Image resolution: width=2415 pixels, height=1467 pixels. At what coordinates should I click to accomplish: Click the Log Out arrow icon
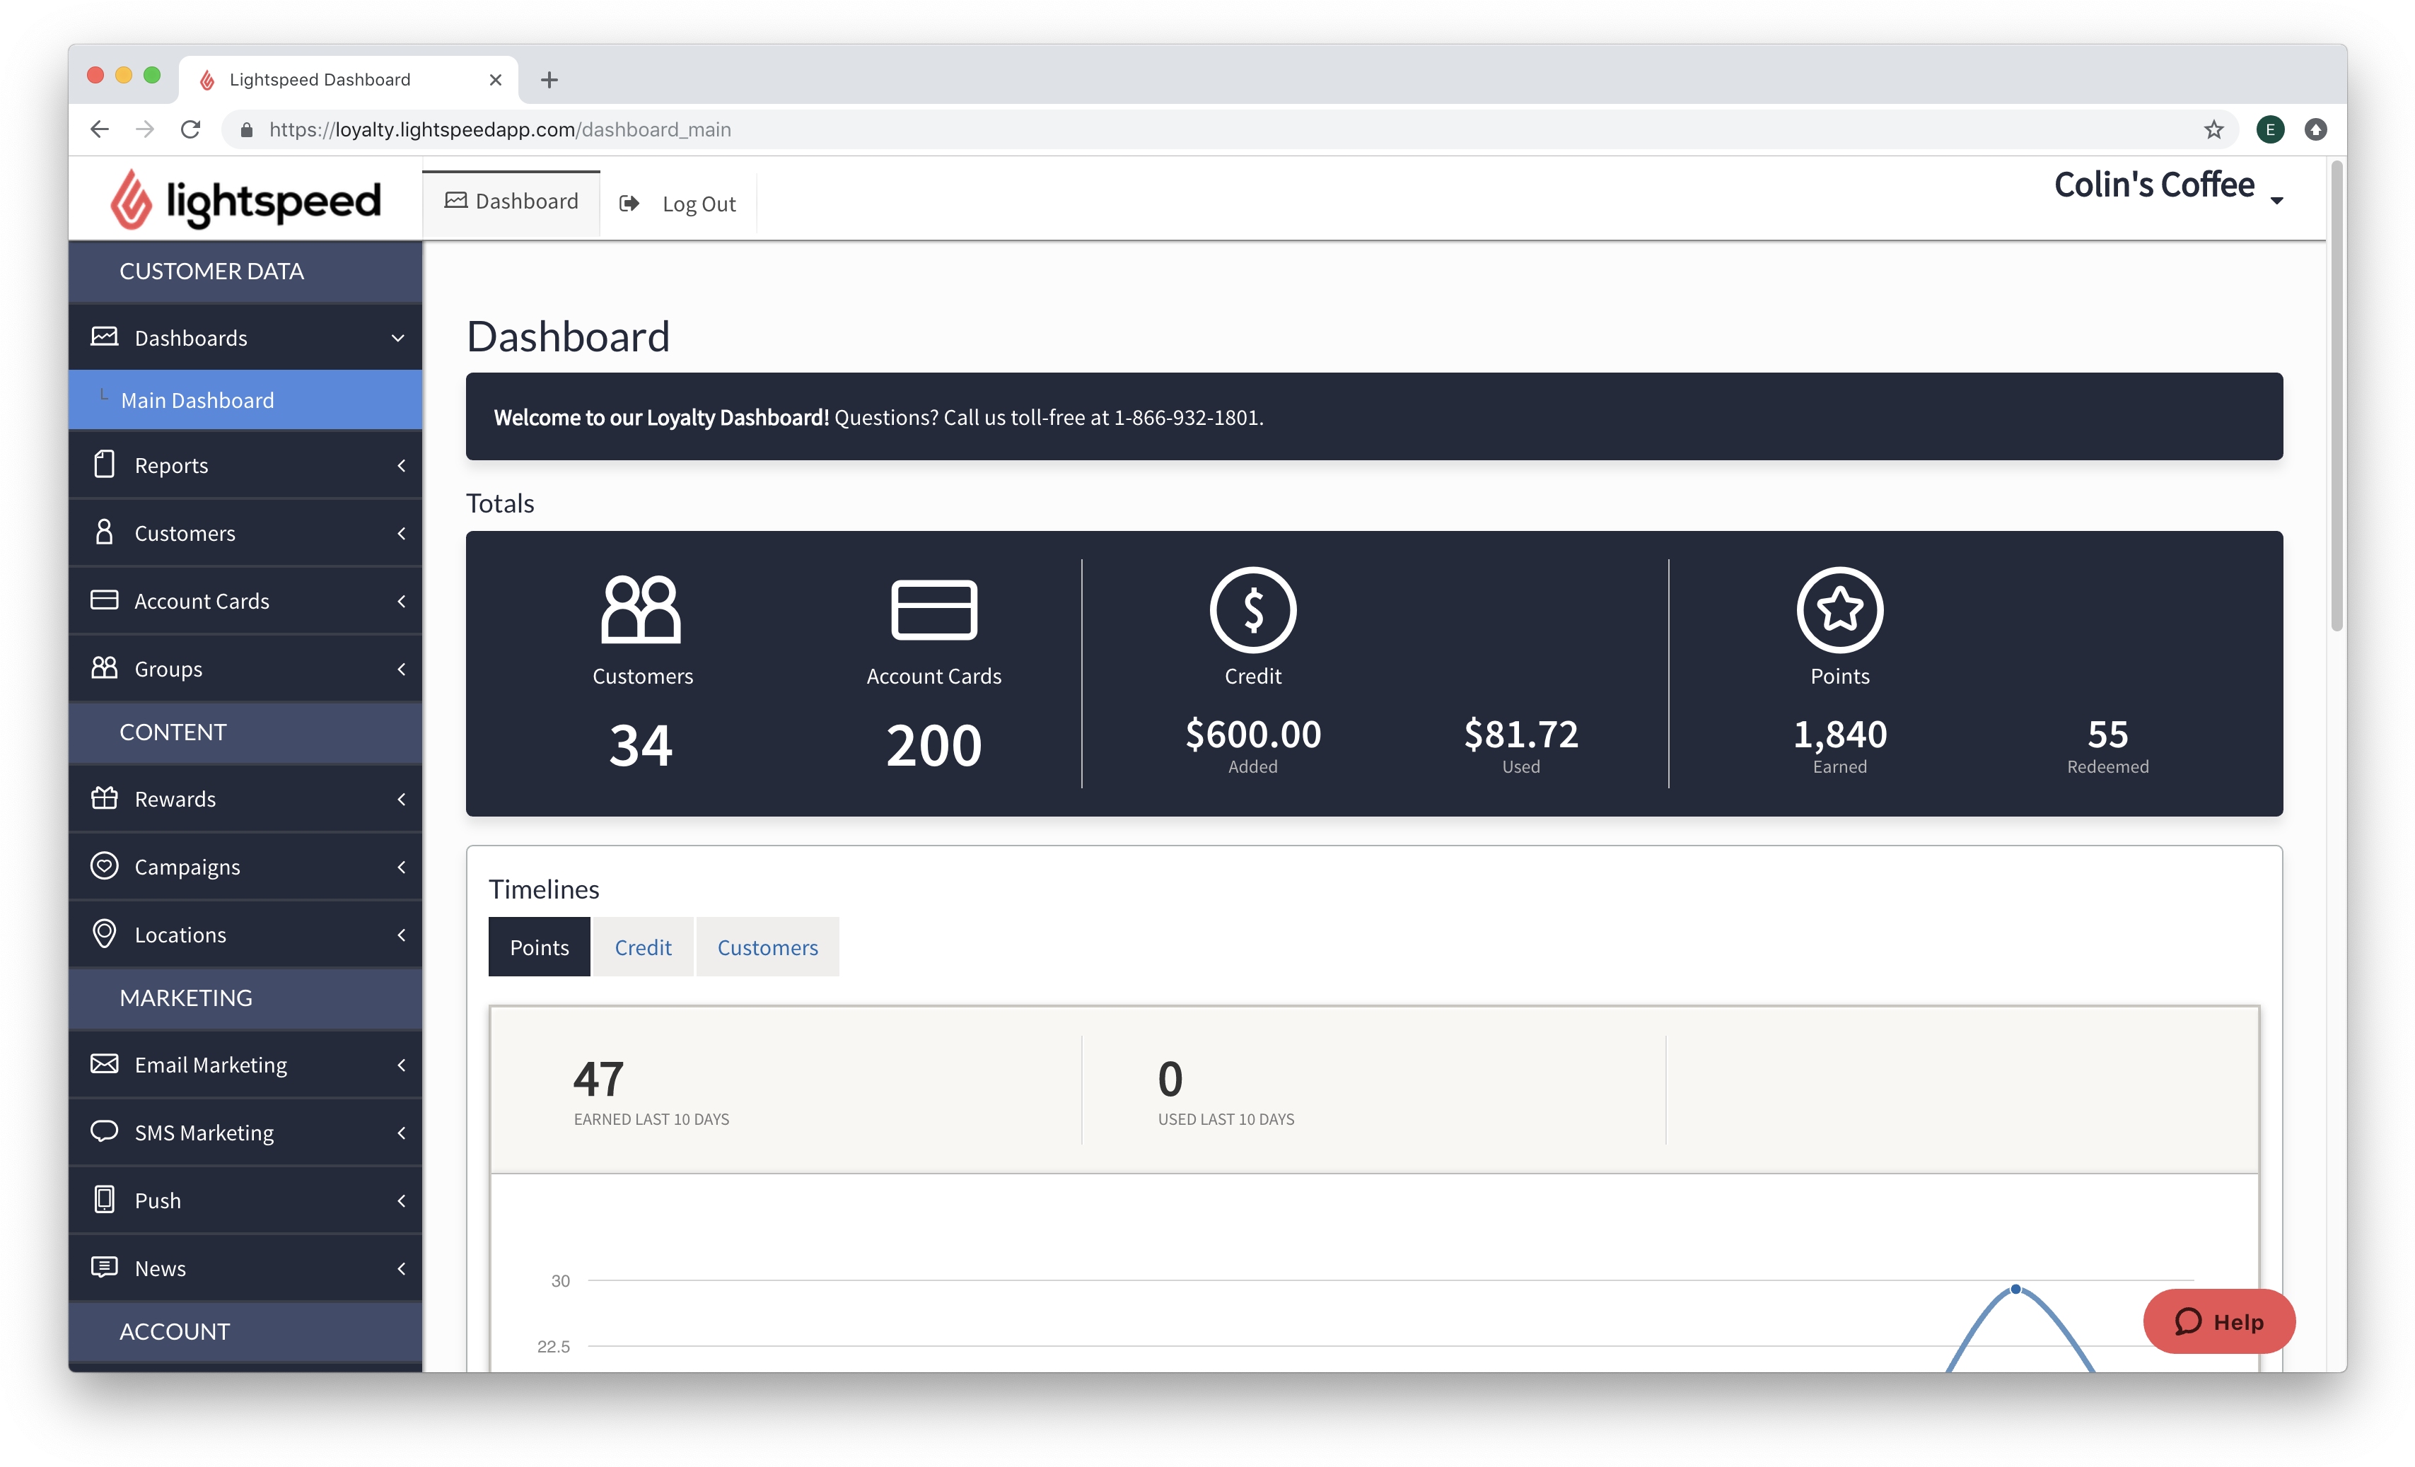pyautogui.click(x=629, y=203)
